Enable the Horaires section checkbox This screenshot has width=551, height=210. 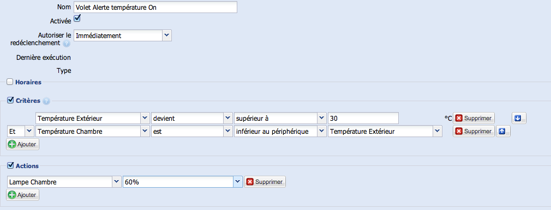click(x=10, y=82)
